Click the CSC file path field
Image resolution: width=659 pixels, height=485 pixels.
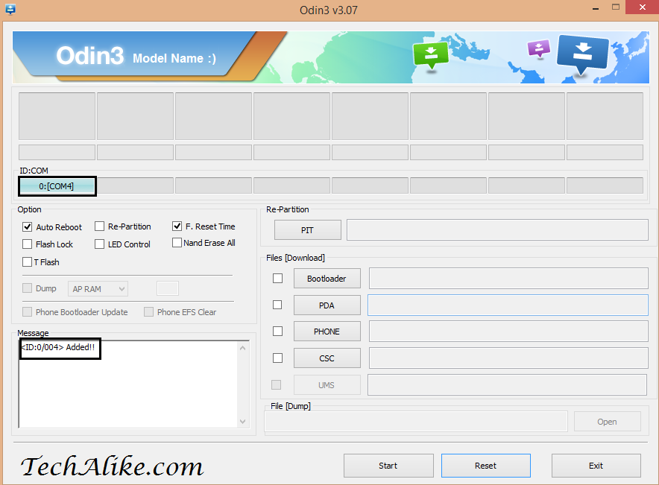click(508, 358)
